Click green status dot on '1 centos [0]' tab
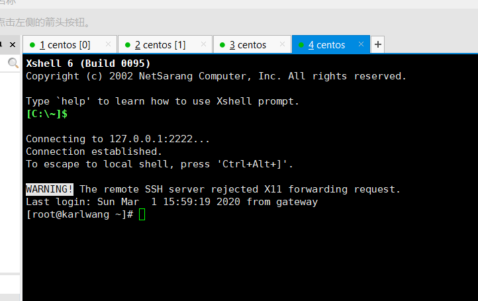 31,46
